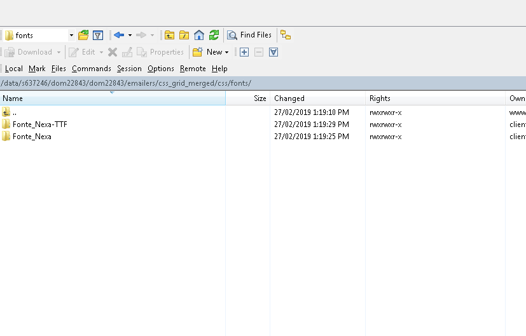
Task: Click rights value of the Fonte_Nexa-TTF row
Action: click(x=385, y=124)
